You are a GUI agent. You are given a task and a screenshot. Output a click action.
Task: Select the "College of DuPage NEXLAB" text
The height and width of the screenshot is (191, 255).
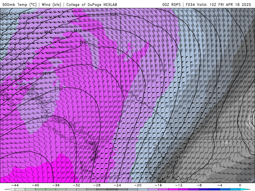(91, 4)
